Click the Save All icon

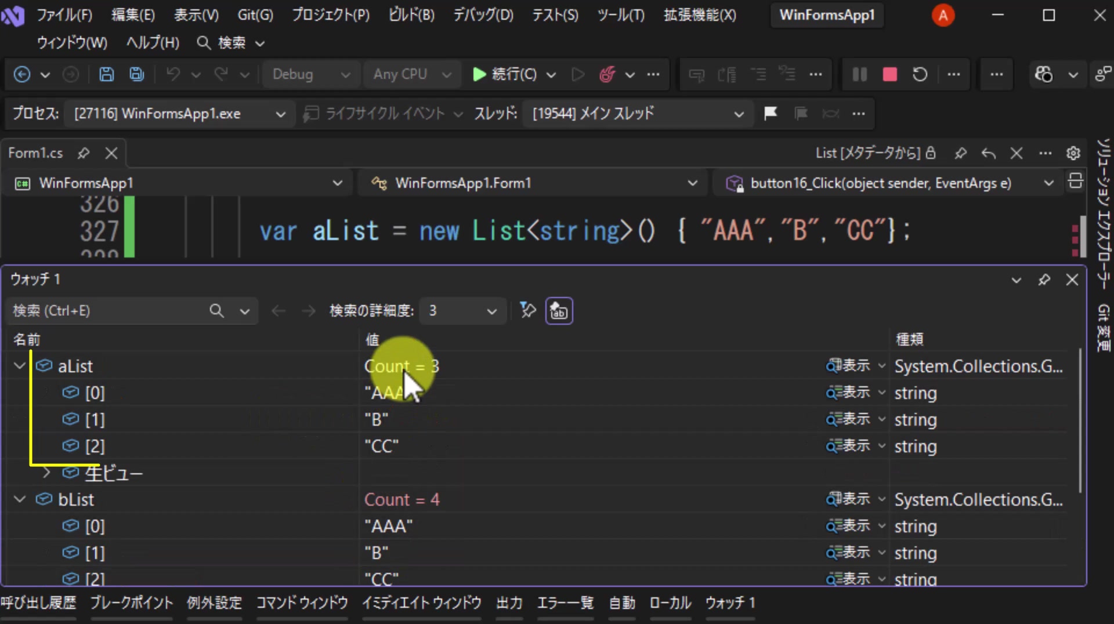[x=137, y=74]
